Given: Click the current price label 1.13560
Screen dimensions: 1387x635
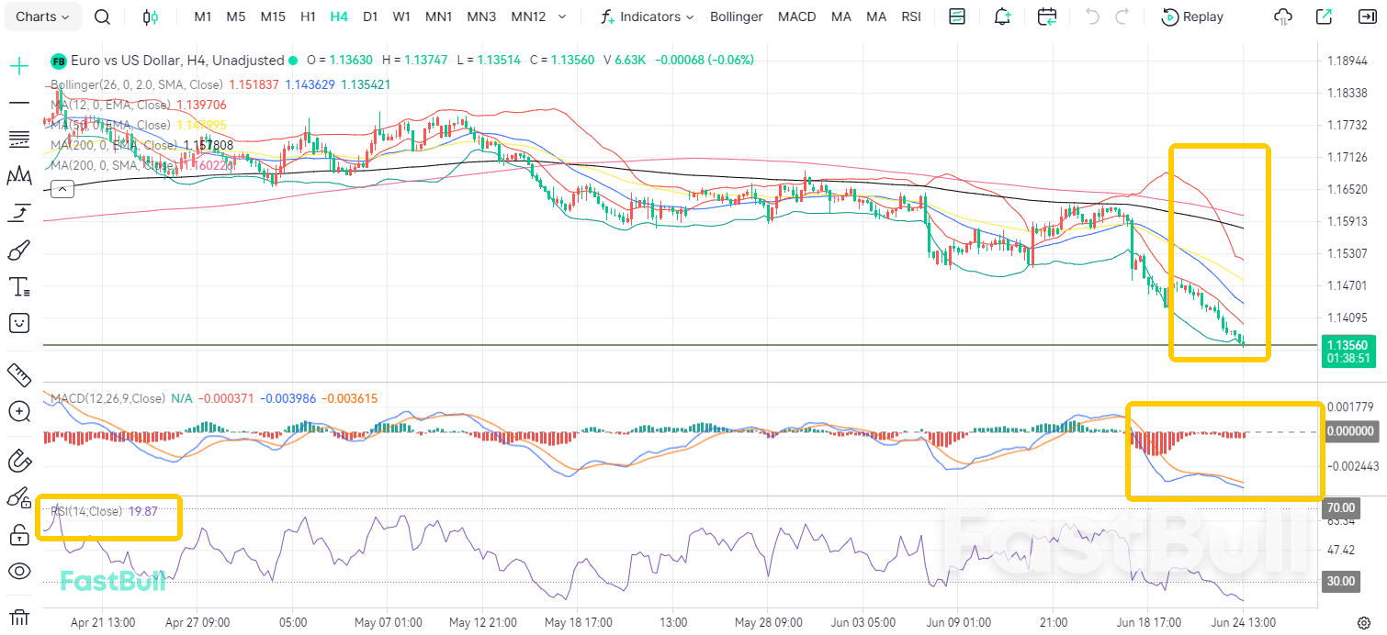Looking at the screenshot, I should point(1348,344).
